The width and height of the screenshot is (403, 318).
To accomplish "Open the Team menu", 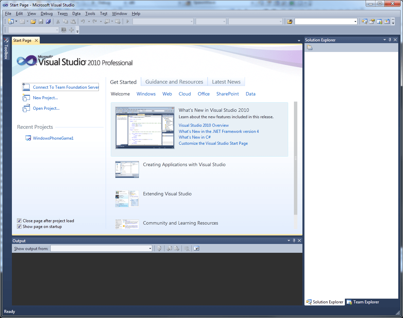I will (x=63, y=14).
